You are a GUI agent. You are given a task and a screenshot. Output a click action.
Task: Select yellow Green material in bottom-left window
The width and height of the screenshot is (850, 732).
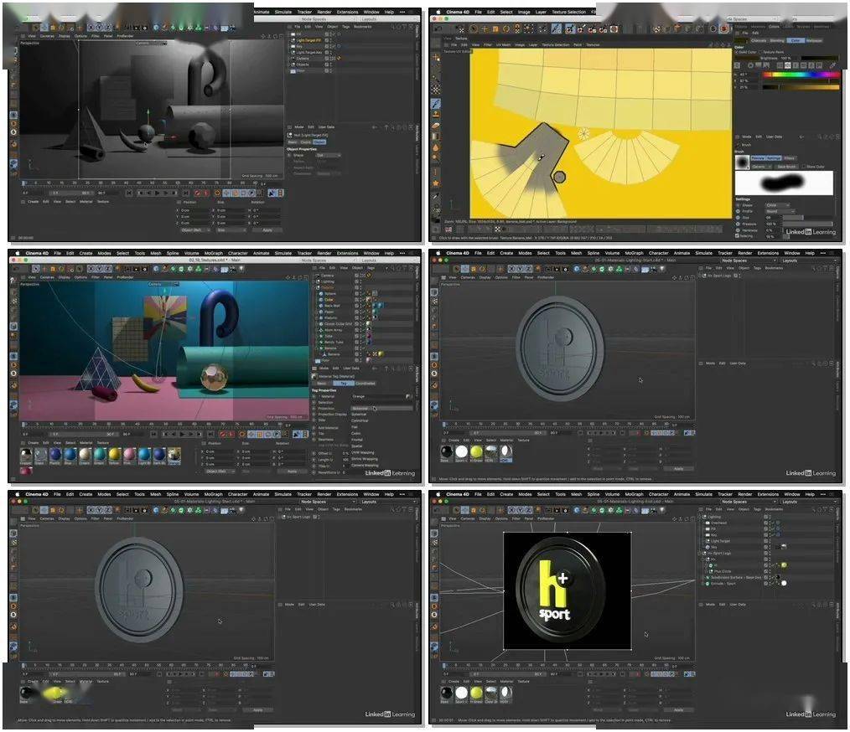click(54, 693)
